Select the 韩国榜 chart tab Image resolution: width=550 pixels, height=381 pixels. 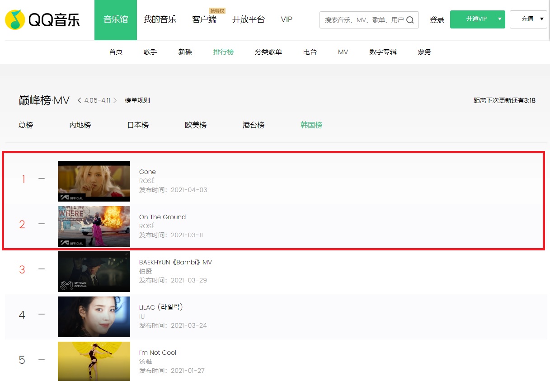point(311,125)
